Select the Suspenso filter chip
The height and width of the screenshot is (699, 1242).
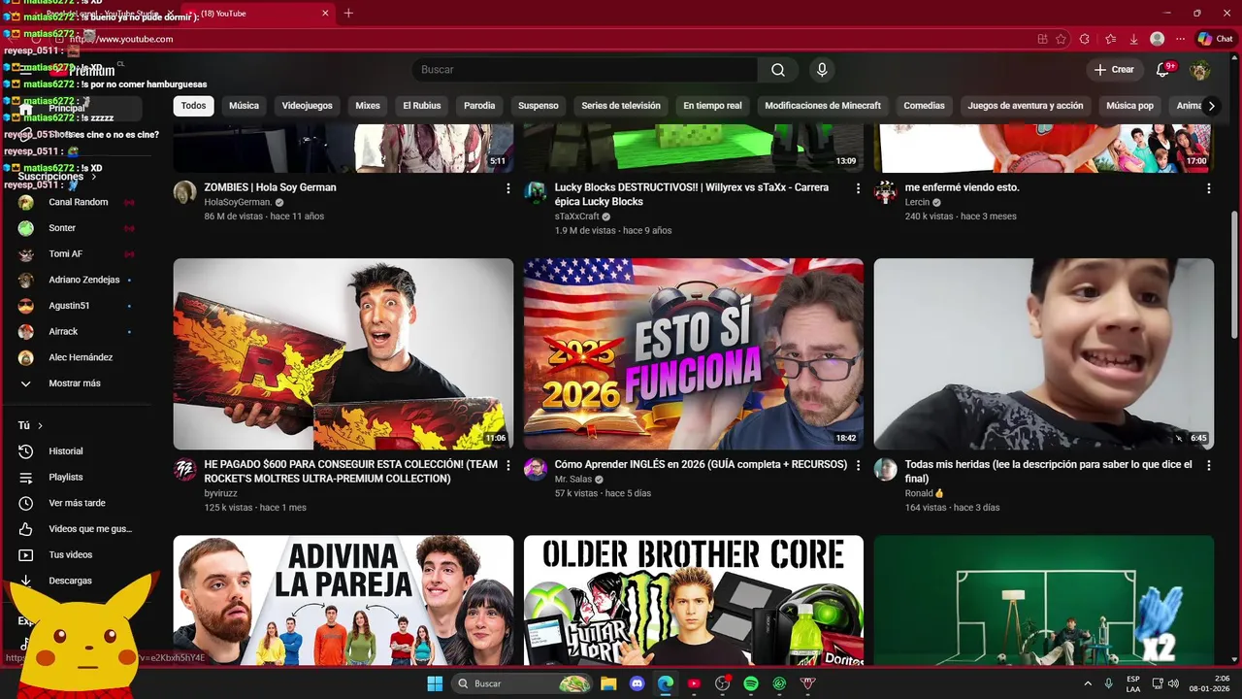tap(539, 106)
